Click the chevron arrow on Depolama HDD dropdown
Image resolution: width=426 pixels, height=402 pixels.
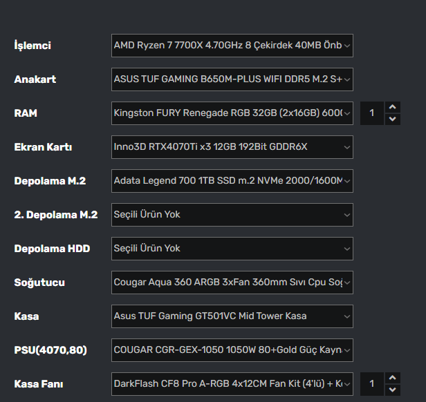click(x=347, y=249)
